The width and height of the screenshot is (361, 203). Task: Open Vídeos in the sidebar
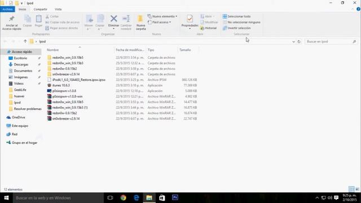tap(19, 83)
